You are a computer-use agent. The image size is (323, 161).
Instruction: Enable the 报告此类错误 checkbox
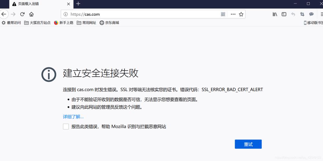coord(66,127)
